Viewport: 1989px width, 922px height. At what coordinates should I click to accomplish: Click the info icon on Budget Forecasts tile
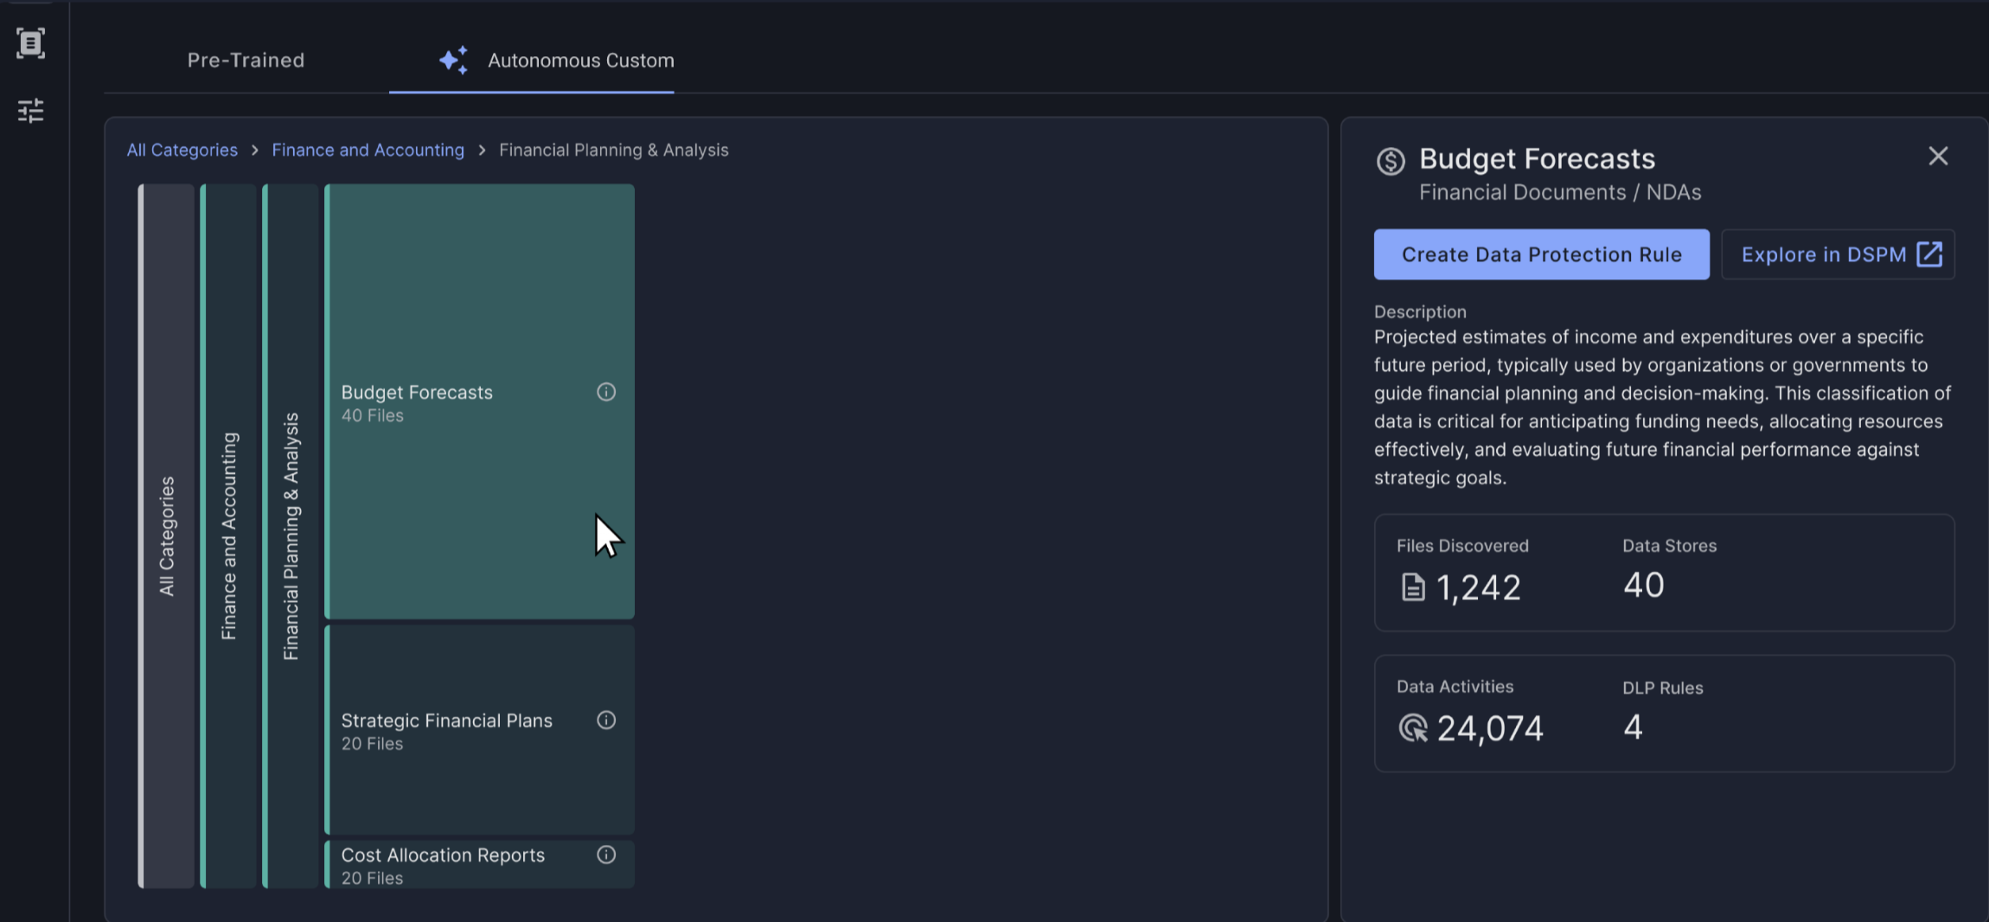tap(606, 392)
